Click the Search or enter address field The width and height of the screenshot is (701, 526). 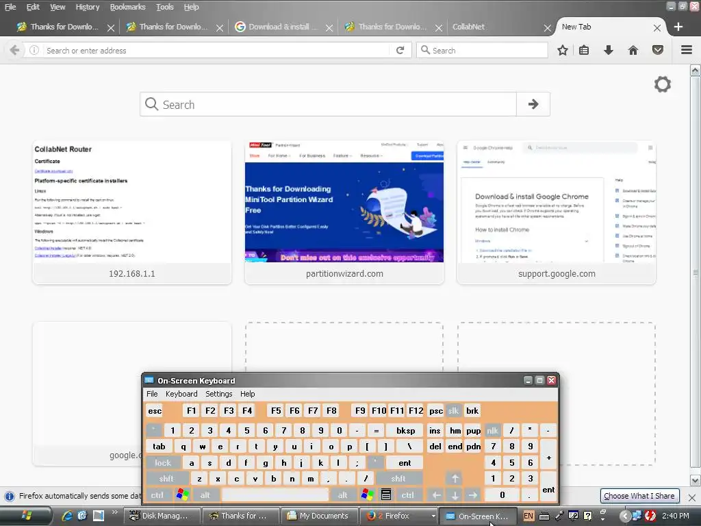coord(217,50)
